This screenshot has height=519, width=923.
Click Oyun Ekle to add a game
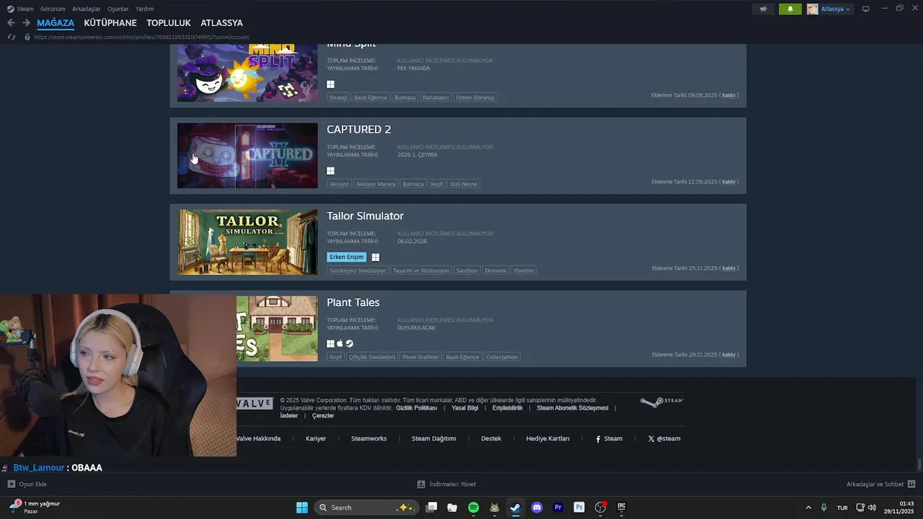(x=27, y=484)
